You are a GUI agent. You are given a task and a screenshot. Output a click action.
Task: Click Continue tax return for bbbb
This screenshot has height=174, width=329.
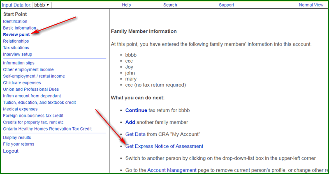click(136, 110)
